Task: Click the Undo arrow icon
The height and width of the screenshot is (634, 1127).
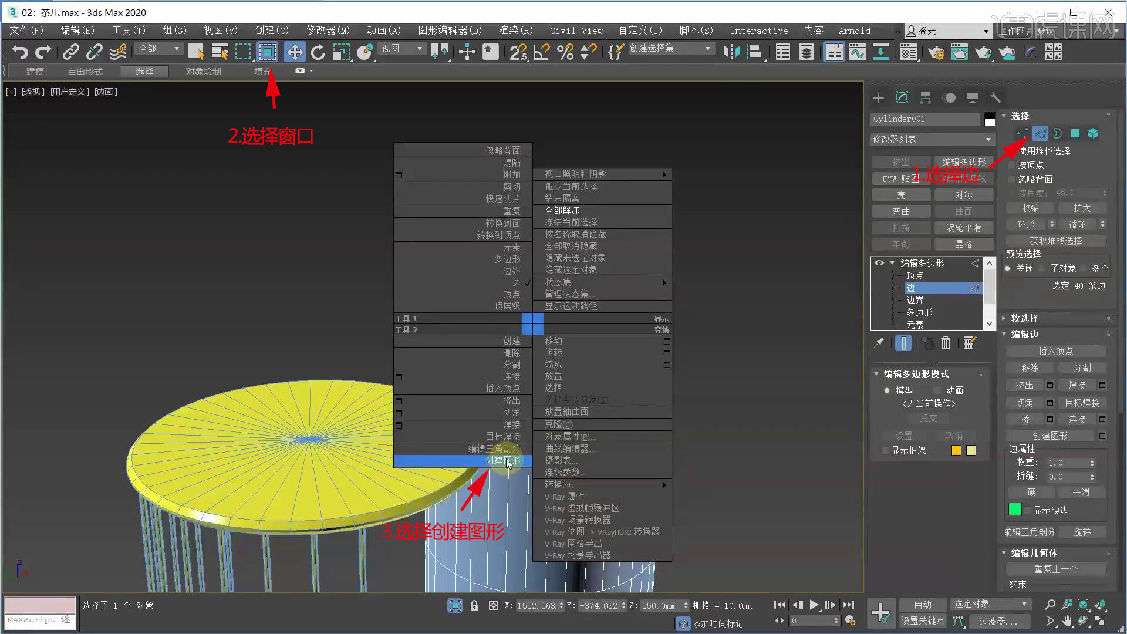Action: click(20, 52)
